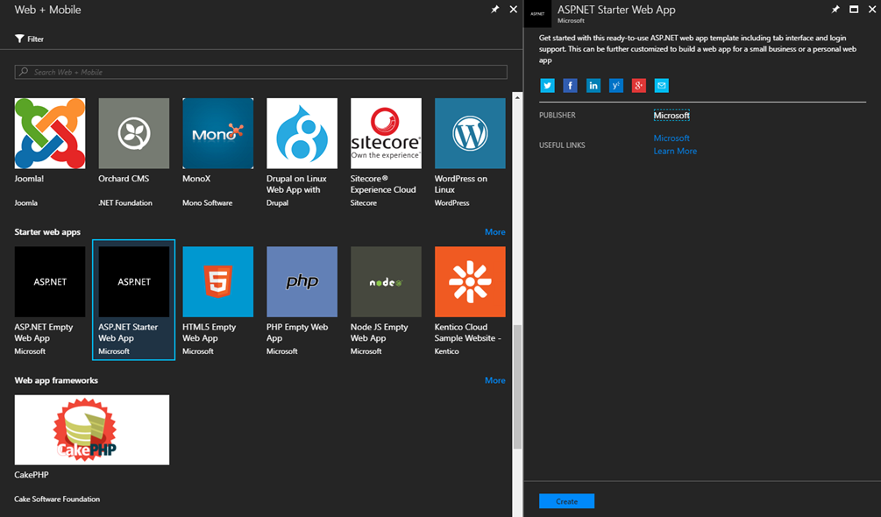This screenshot has width=881, height=517.
Task: Pick the WordPress on Linux icon
Action: coord(470,133)
